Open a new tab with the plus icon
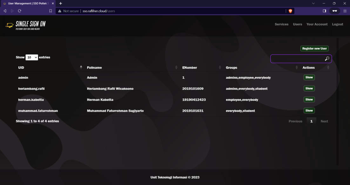 [x=60, y=3]
